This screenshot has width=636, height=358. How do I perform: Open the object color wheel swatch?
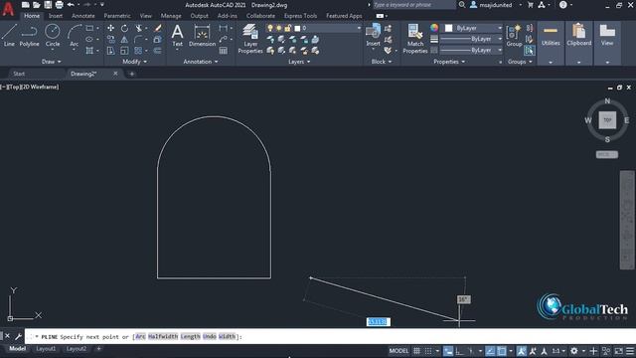tap(434, 28)
